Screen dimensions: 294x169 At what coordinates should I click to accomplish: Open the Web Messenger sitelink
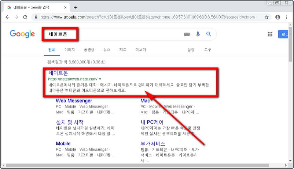[x=74, y=101]
